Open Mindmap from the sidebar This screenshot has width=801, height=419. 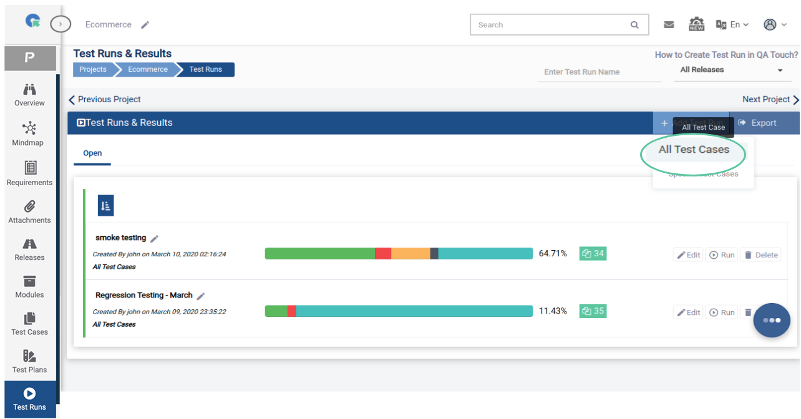(x=28, y=134)
